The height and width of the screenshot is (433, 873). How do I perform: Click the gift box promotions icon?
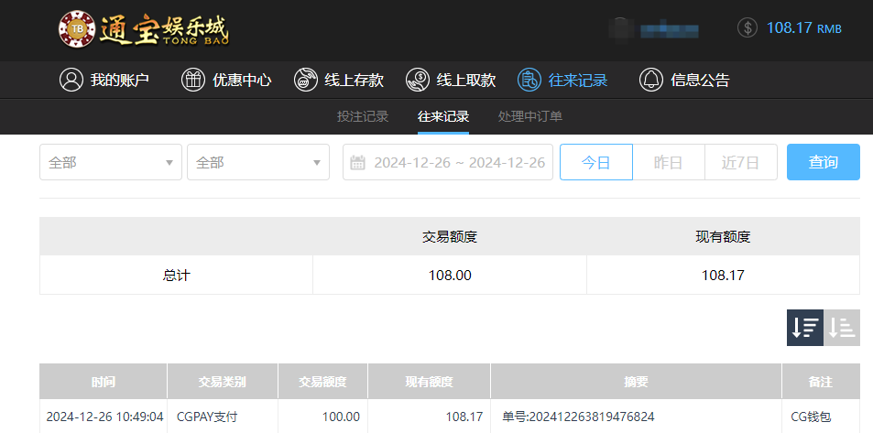(x=193, y=81)
